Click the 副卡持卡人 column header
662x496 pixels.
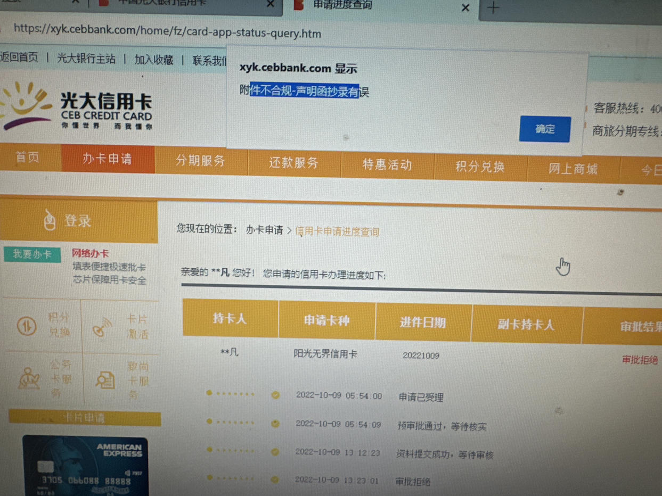526,324
